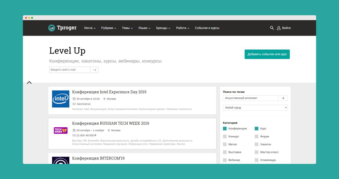Focus the Введите свой e-mail input field
339x179 pixels.
tap(70, 70)
